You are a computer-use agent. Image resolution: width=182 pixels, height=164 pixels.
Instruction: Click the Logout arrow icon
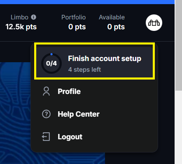pos(46,137)
